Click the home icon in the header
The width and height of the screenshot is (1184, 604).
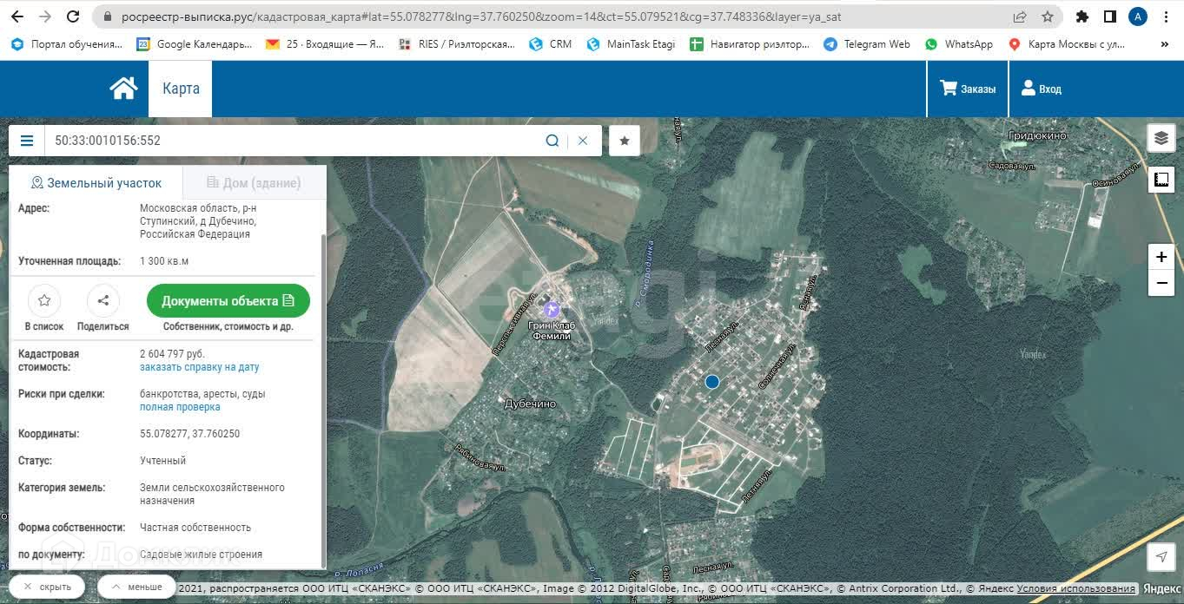[x=123, y=89]
